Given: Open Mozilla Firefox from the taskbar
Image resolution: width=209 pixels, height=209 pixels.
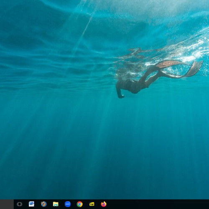Looking at the screenshot, I should tap(104, 204).
